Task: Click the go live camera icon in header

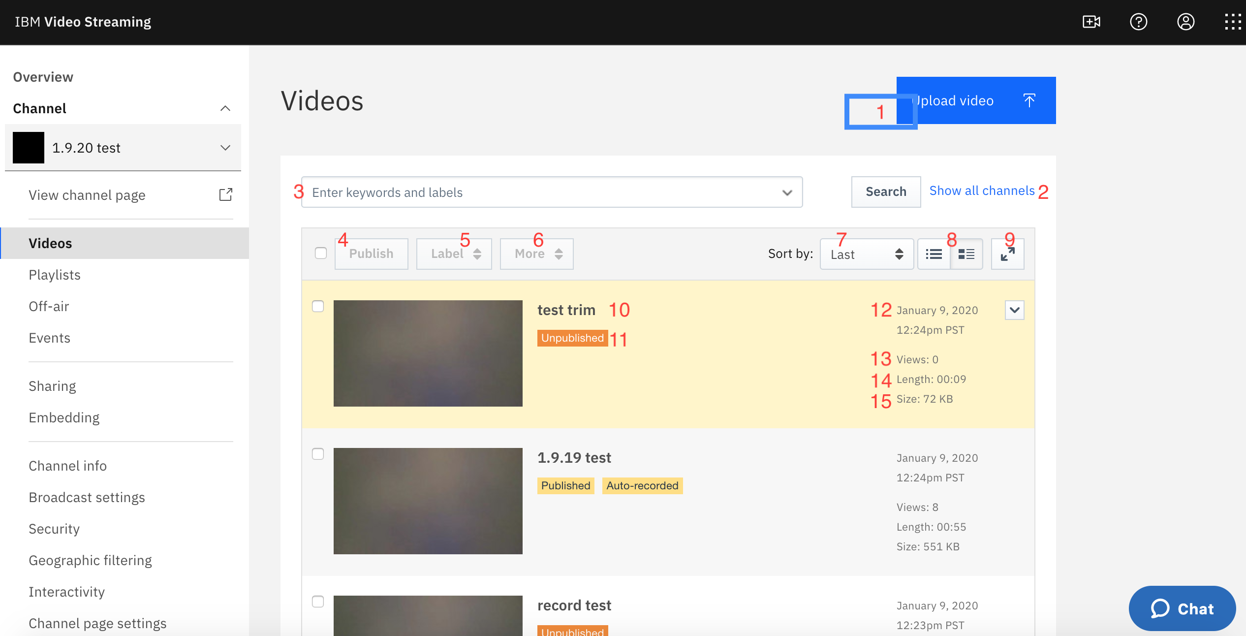Action: coord(1091,22)
